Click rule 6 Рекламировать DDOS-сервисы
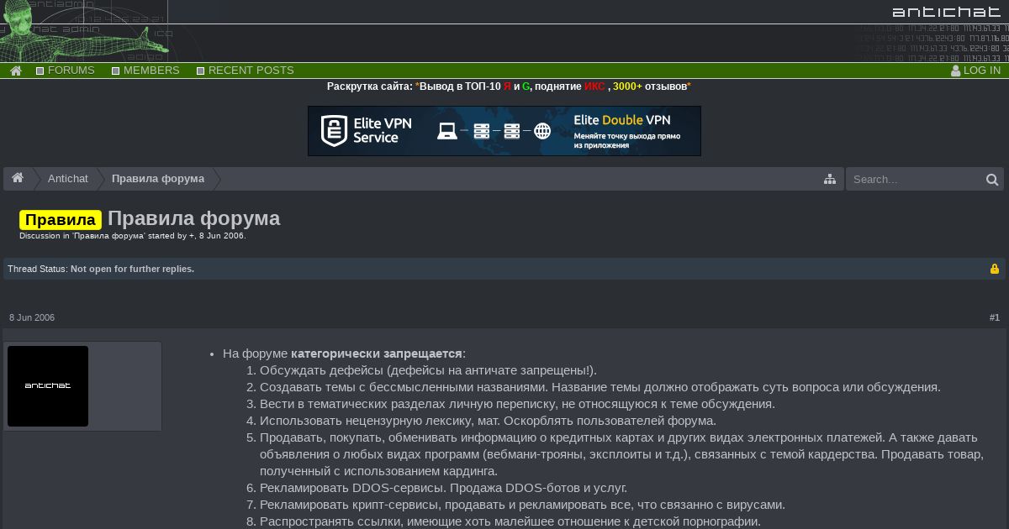This screenshot has height=529, width=1009. tap(443, 488)
